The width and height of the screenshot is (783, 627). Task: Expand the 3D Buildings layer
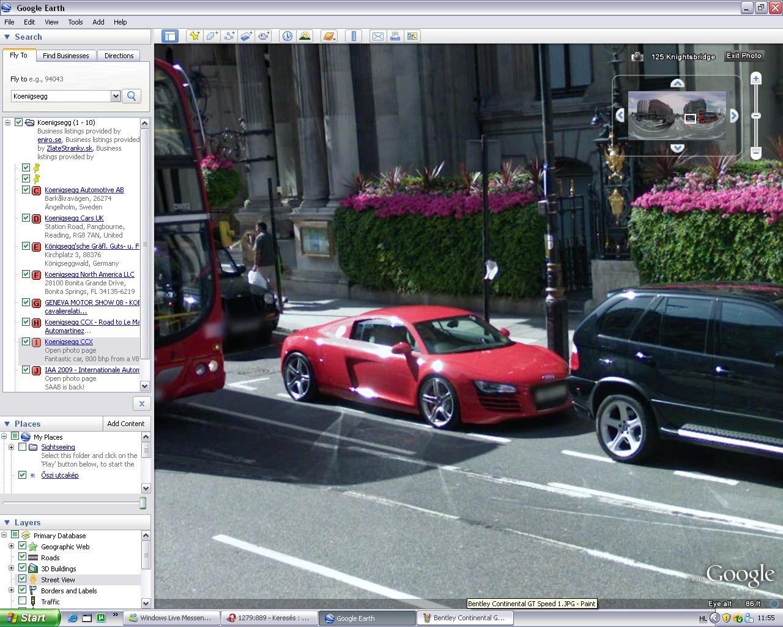point(11,569)
